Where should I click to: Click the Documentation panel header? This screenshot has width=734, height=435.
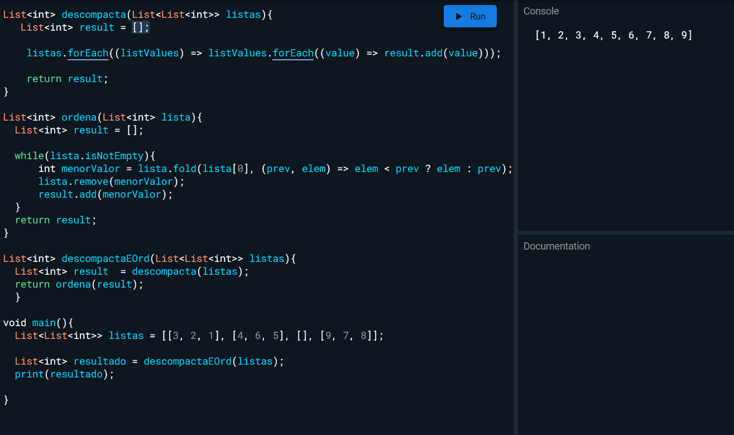(557, 246)
